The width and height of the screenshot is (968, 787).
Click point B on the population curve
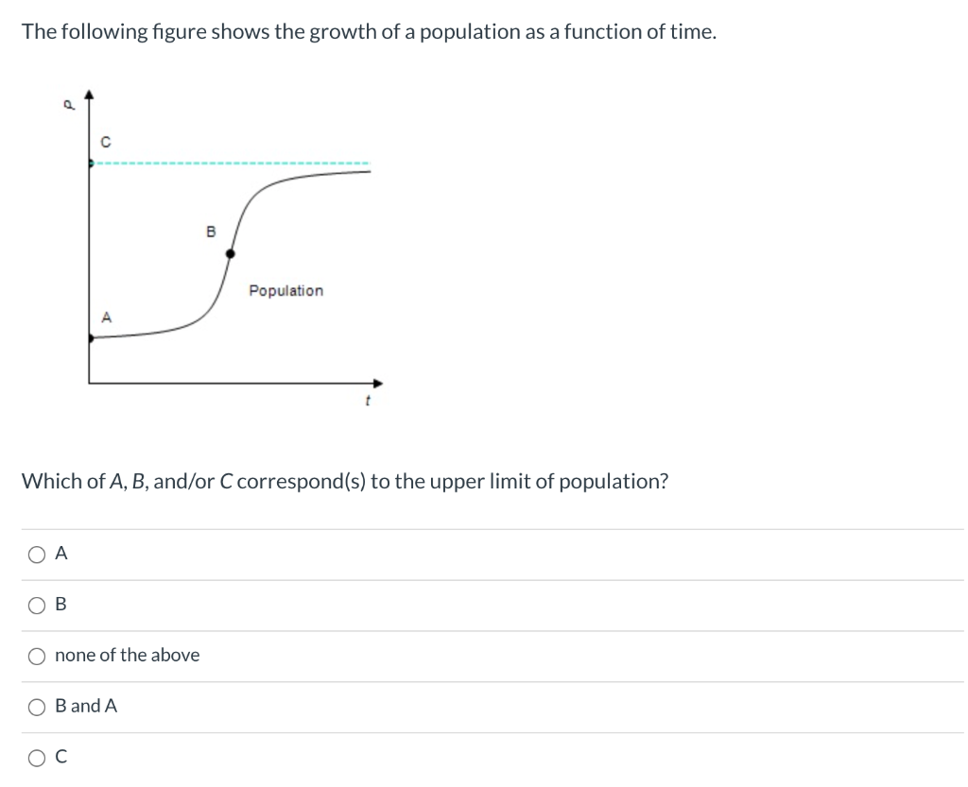tap(229, 253)
